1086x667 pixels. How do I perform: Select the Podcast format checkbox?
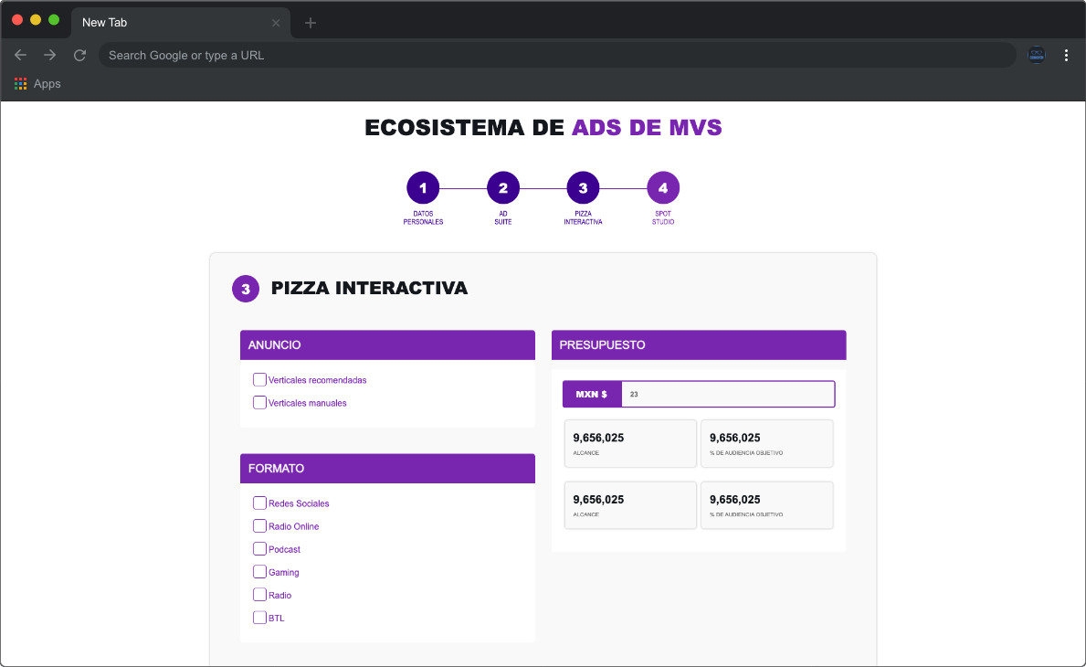(x=259, y=548)
